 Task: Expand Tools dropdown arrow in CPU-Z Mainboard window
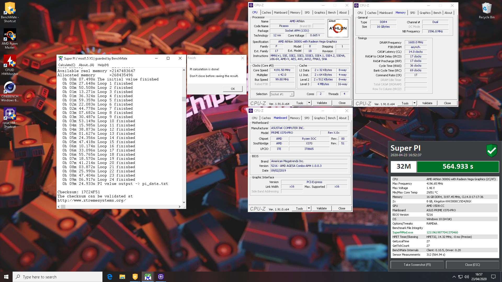click(309, 208)
